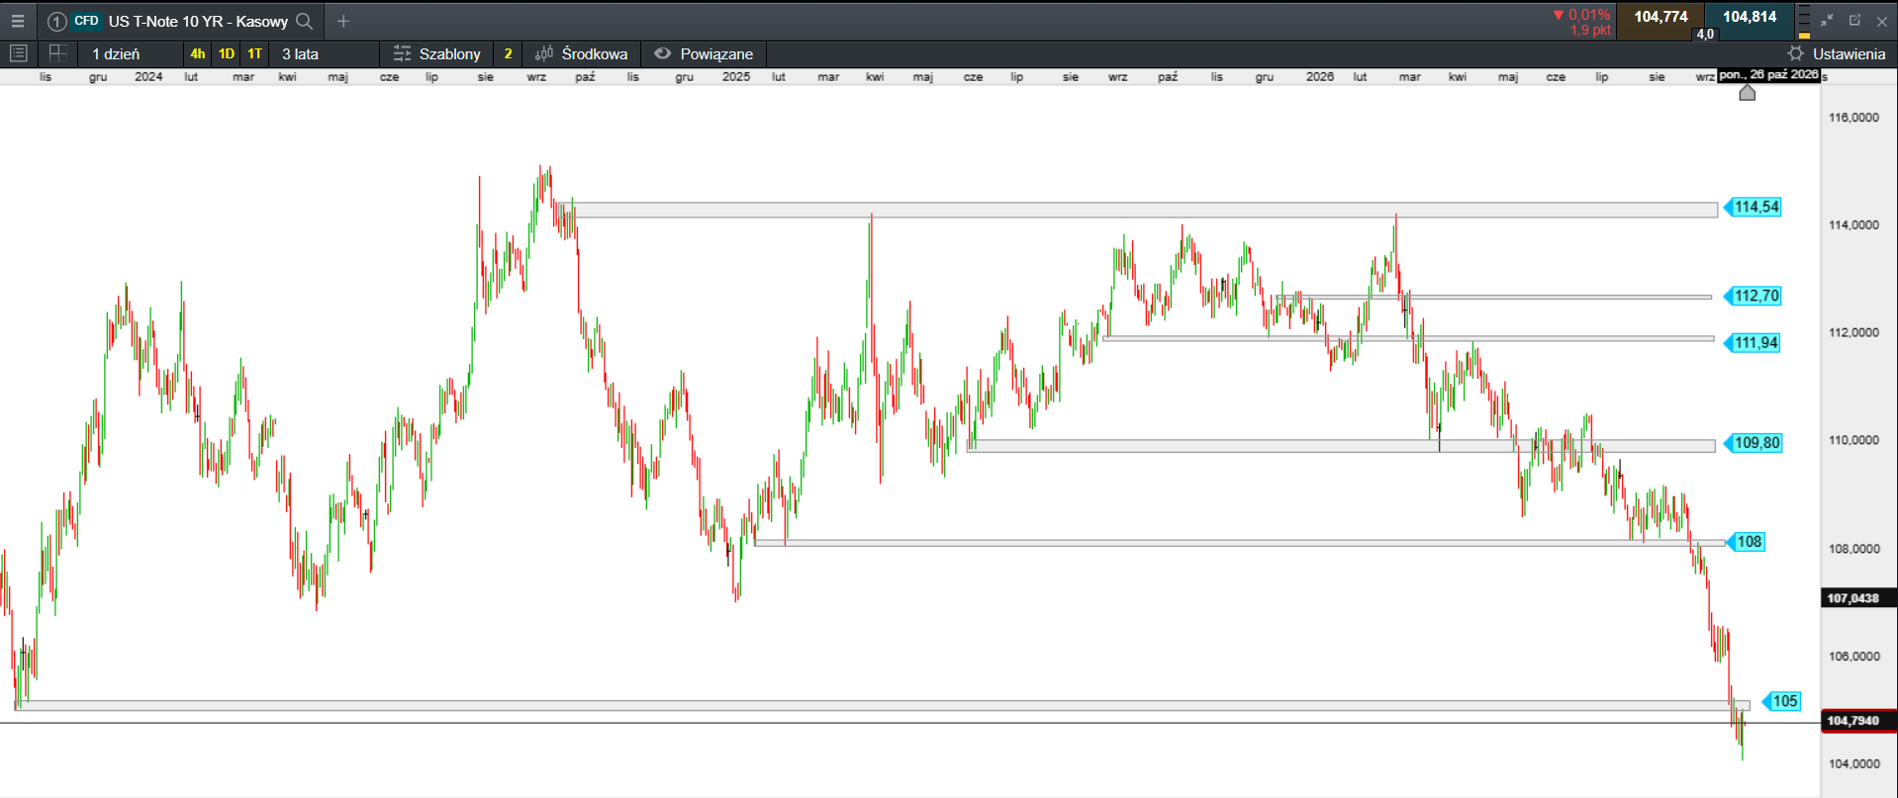Image resolution: width=1898 pixels, height=798 pixels.
Task: Open Ustawienia settings
Action: (x=1849, y=53)
